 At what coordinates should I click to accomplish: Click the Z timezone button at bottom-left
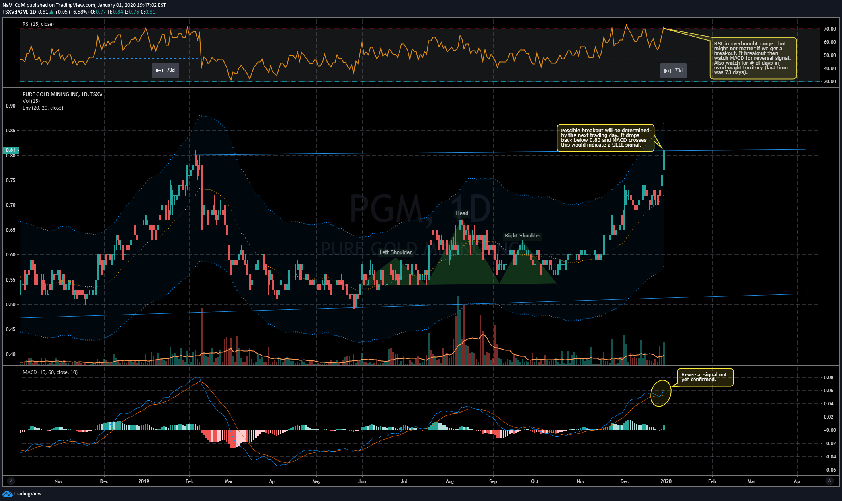coord(11,481)
